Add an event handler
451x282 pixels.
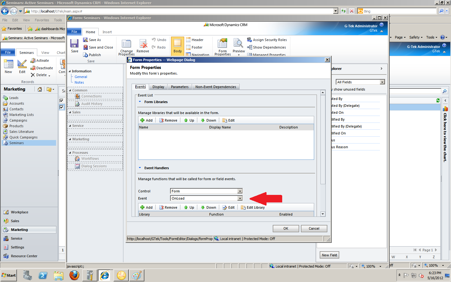pos(146,207)
